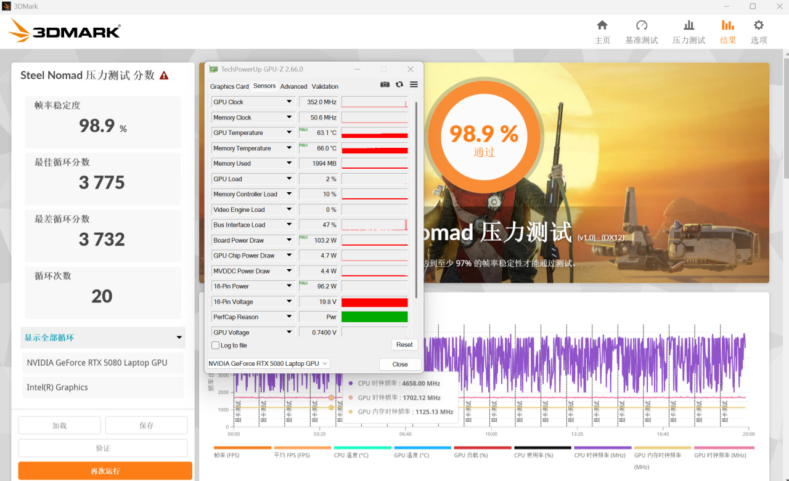Select the NVIDIA GeForce RTX 5080 Laptop GPU entry
789x481 pixels.
coord(102,363)
